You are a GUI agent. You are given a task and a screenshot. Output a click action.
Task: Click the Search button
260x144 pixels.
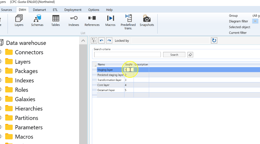pos(174,55)
